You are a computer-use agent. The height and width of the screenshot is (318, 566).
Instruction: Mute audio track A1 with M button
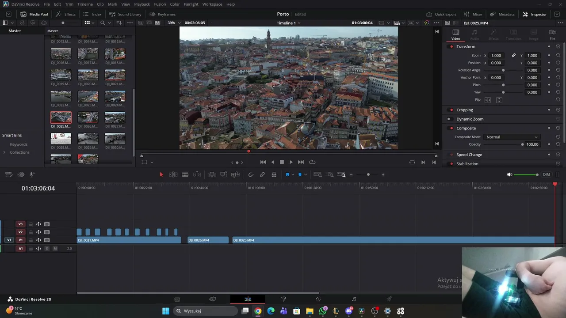[x=55, y=249]
